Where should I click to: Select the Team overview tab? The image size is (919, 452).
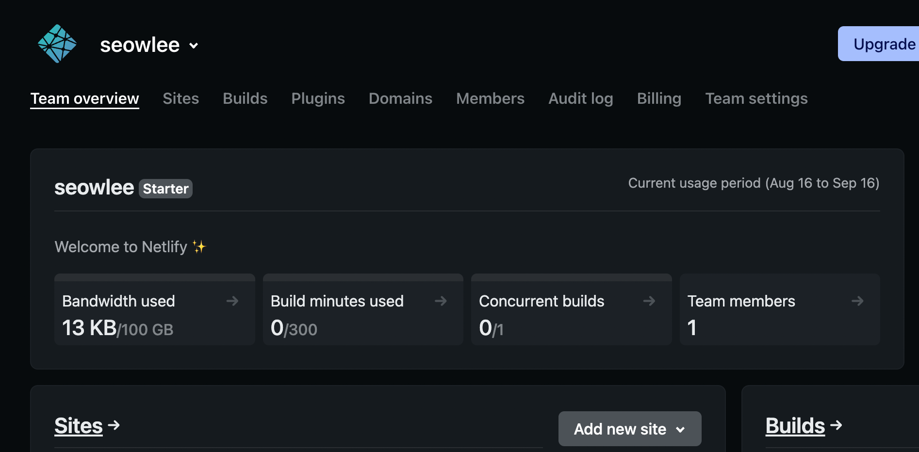pyautogui.click(x=84, y=98)
